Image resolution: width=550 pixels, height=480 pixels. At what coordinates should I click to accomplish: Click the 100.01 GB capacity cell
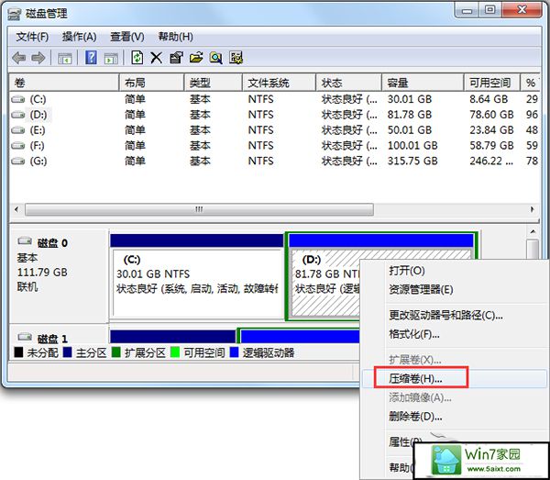(412, 145)
